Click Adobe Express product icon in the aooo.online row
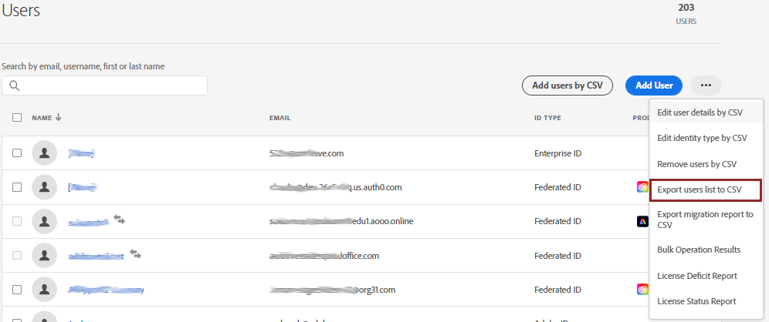This screenshot has width=769, height=322. pos(642,221)
